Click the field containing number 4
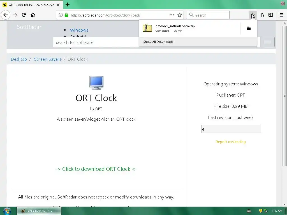The height and width of the screenshot is (215, 287). [x=231, y=129]
